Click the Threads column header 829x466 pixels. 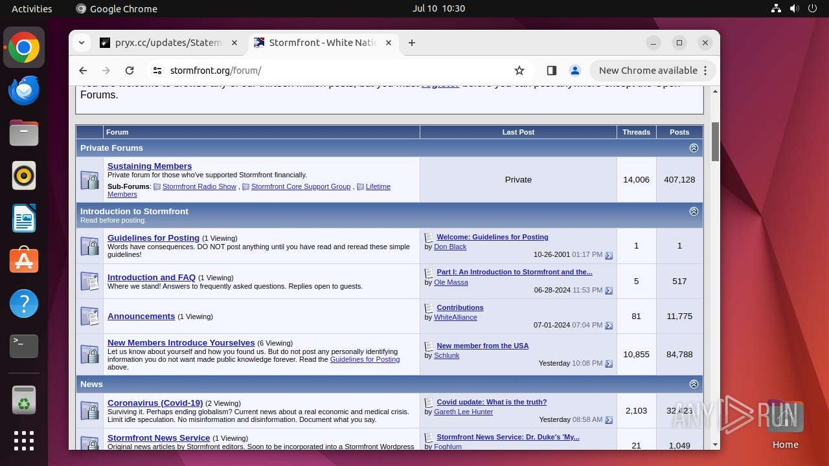tap(636, 132)
